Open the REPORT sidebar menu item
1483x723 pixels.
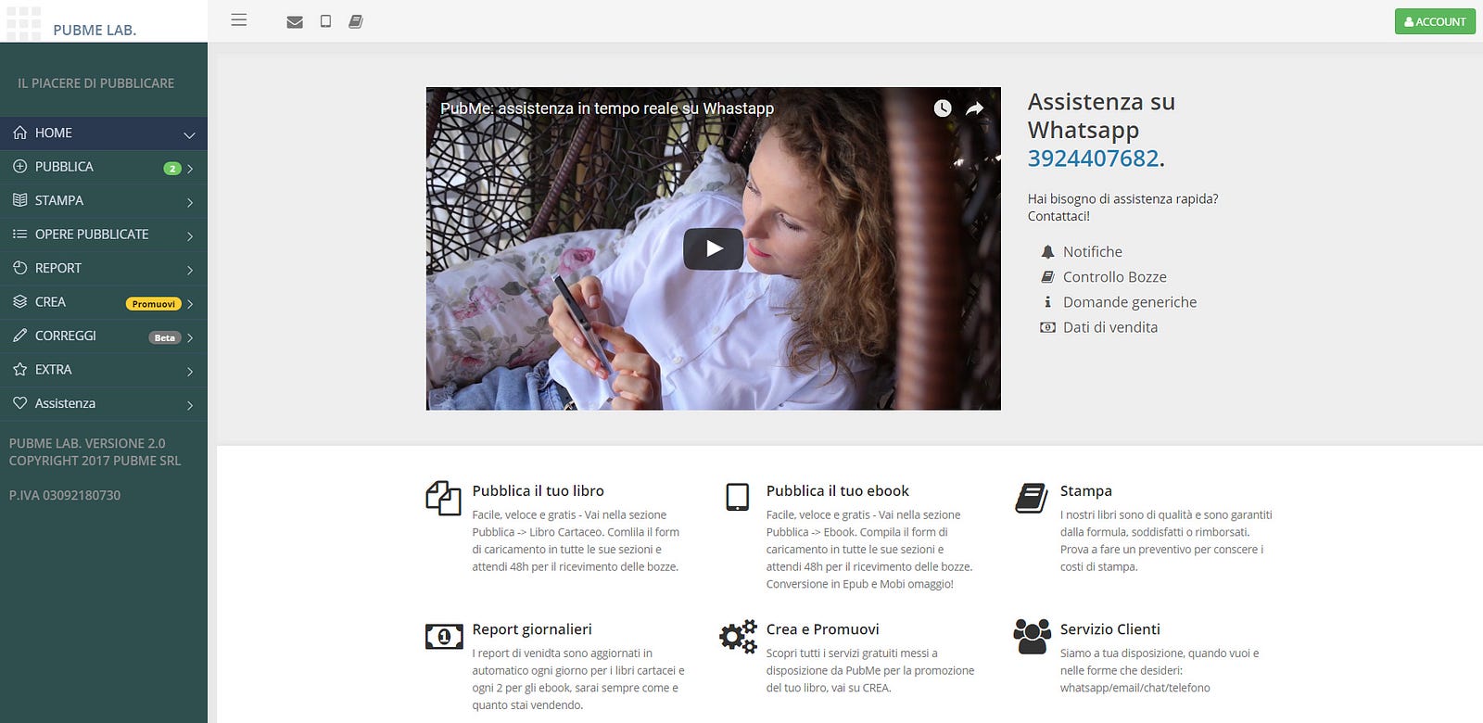tap(104, 269)
